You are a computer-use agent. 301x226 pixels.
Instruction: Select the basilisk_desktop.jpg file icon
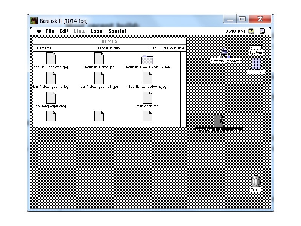51,58
